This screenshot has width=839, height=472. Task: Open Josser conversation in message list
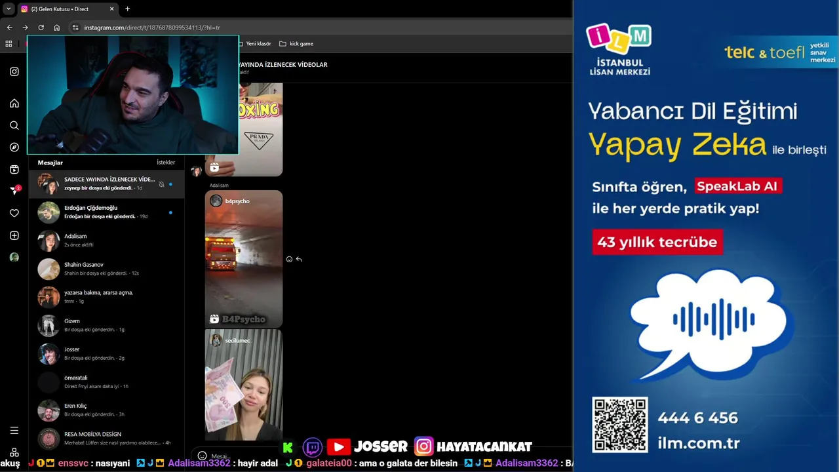(x=106, y=354)
